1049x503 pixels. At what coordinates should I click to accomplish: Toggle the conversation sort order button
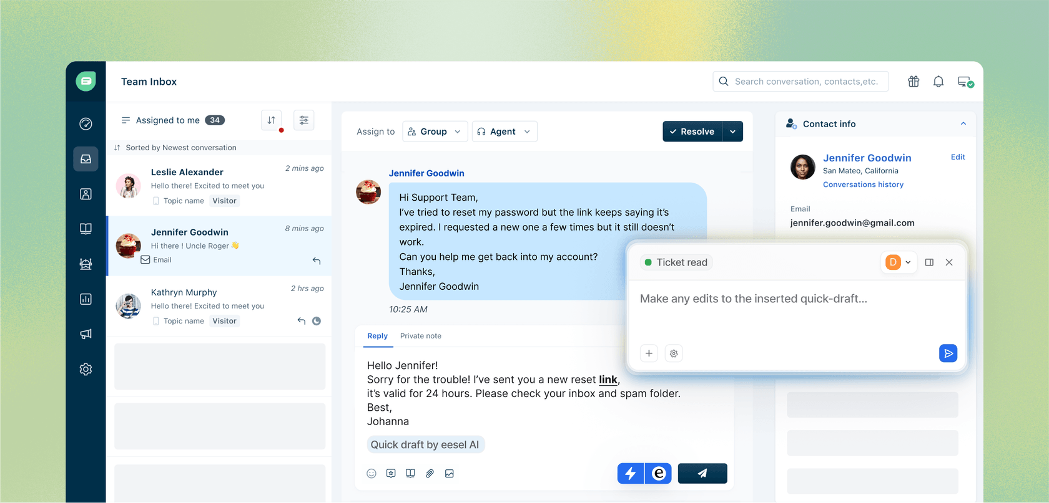click(x=272, y=120)
